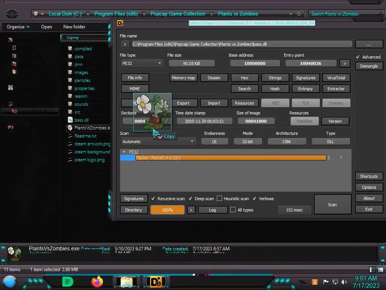Click the Detect It Easy title bar icon
Screen dimensions: 386x290
pyautogui.click(x=120, y=23)
